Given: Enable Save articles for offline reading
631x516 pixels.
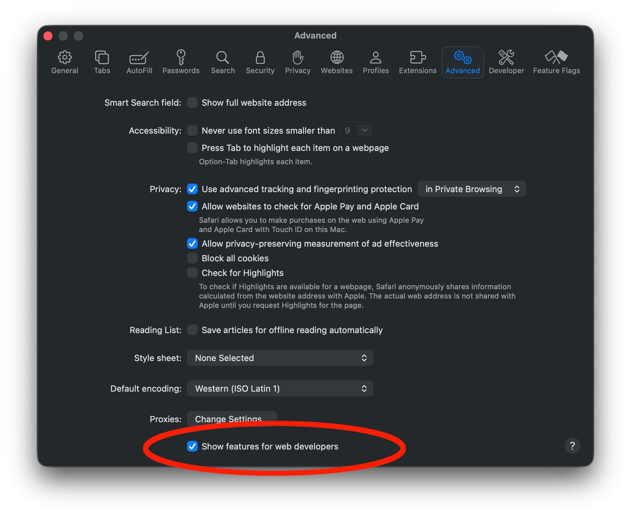Looking at the screenshot, I should pos(192,330).
